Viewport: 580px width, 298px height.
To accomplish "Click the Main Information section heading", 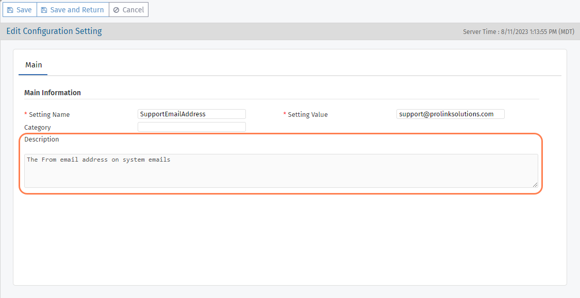I will pos(53,93).
